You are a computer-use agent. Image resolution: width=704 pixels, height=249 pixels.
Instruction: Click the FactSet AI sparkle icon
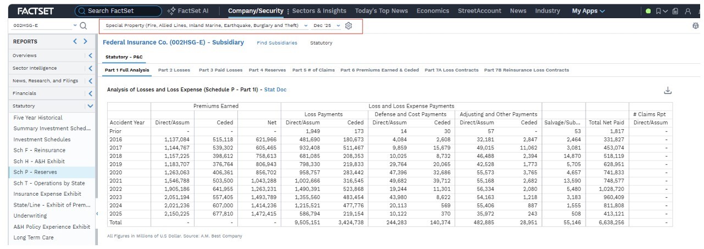coord(171,11)
